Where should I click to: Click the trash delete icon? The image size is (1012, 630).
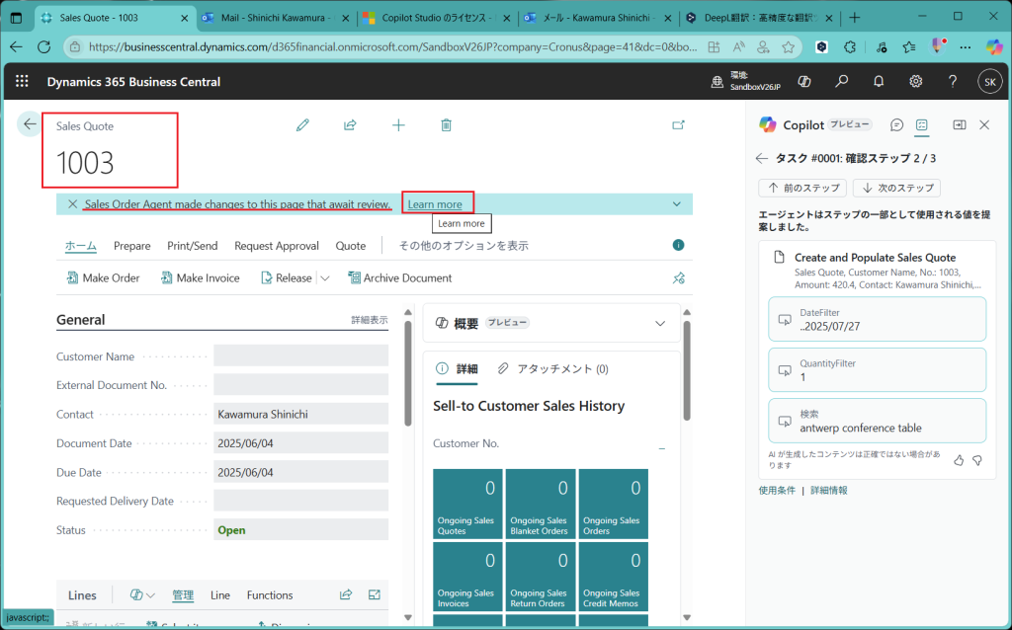(446, 125)
